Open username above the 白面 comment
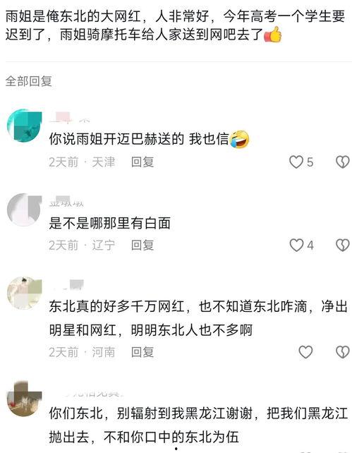Screen dimensions: 352x453 coord(66,201)
